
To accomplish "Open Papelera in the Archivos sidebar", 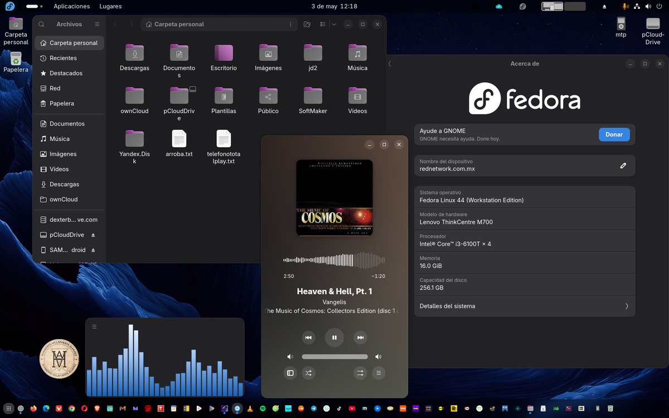I will 69,103.
